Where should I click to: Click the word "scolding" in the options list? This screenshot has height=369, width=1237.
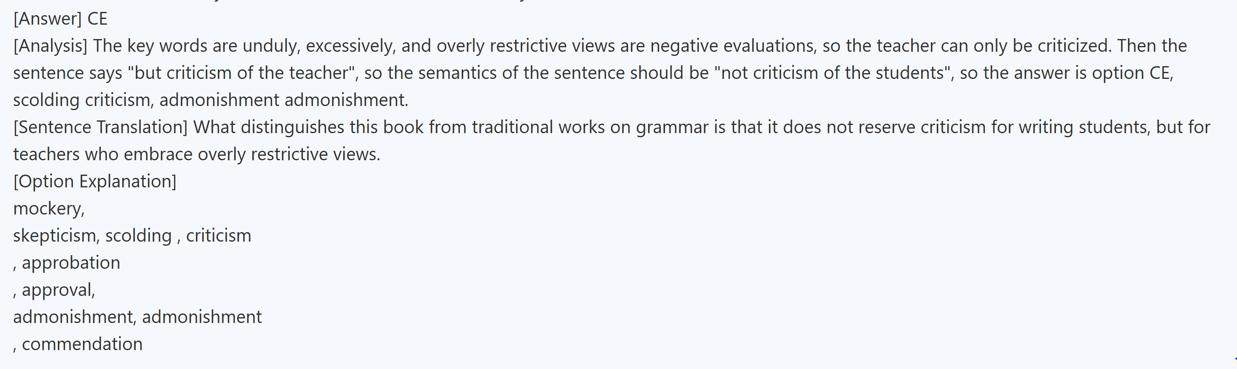click(x=138, y=236)
